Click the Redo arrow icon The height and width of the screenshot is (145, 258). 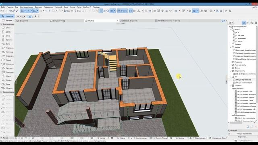click(6, 11)
